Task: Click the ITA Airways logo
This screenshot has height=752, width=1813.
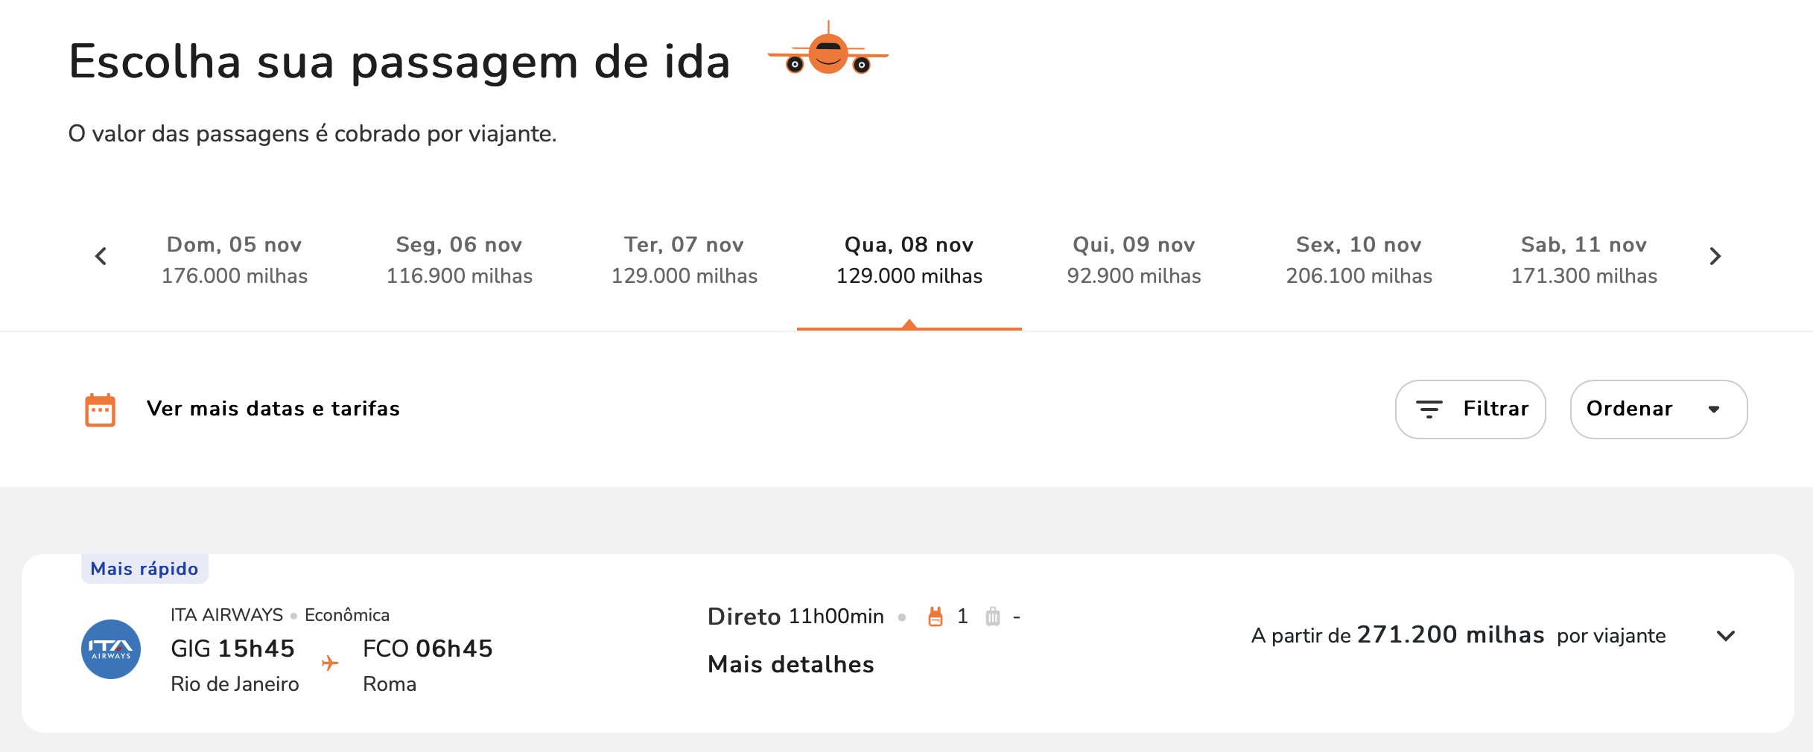Action: [111, 649]
